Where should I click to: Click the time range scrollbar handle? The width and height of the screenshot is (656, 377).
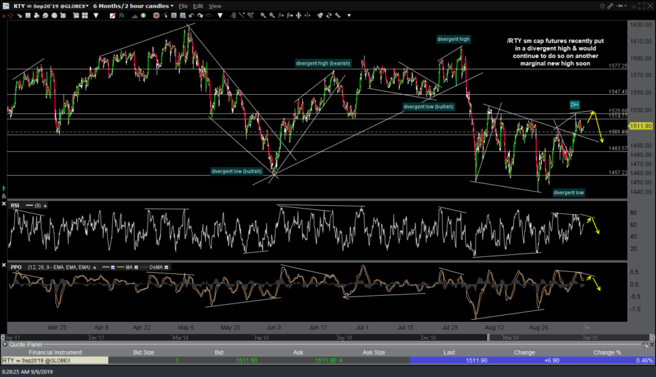tap(488, 337)
